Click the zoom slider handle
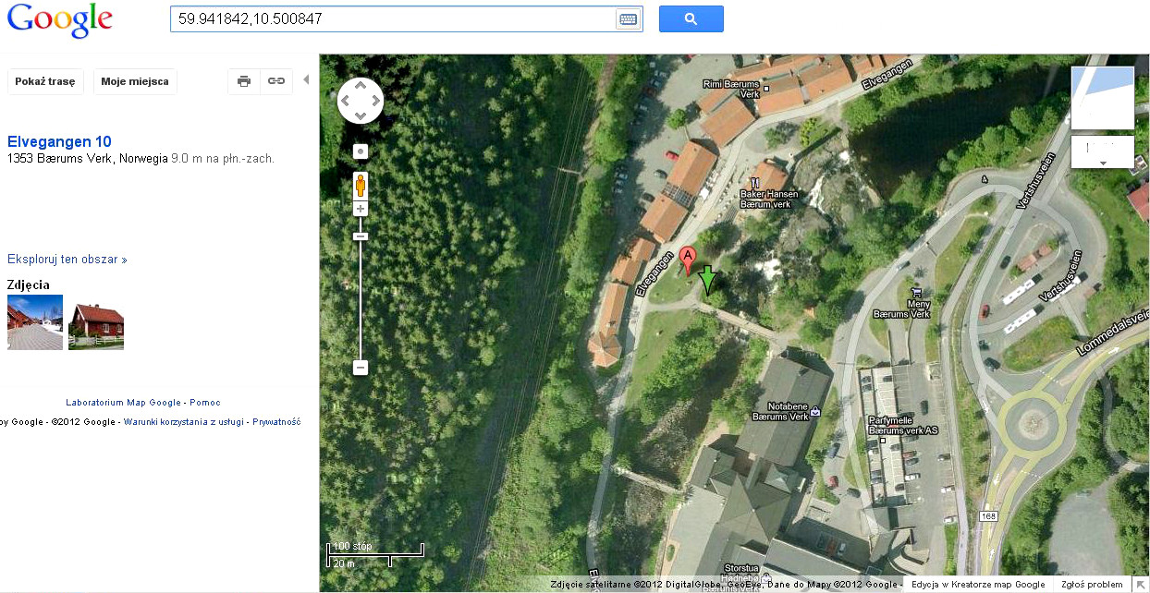The width and height of the screenshot is (1150, 593). coord(361,236)
